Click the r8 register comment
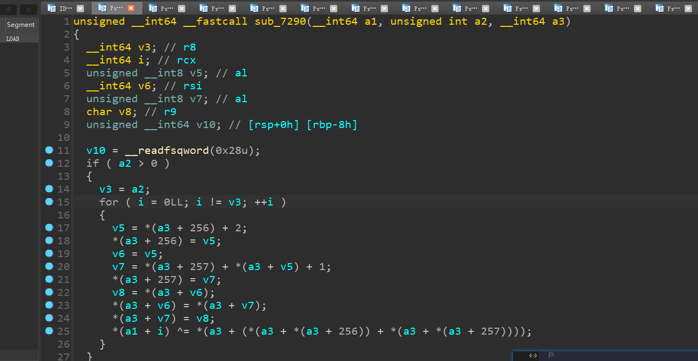Viewport: 698px width, 361px height. click(x=190, y=47)
